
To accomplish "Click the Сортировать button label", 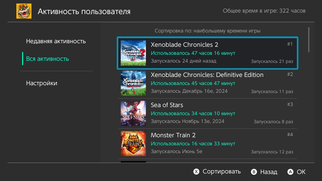I will pos(222,172).
